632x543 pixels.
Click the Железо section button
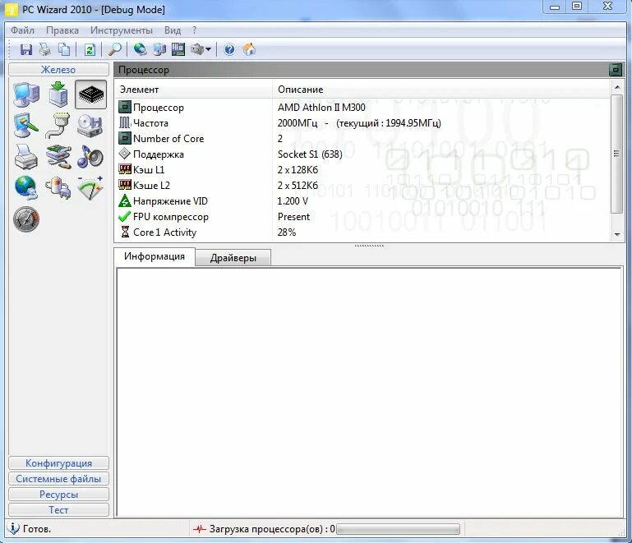point(58,70)
